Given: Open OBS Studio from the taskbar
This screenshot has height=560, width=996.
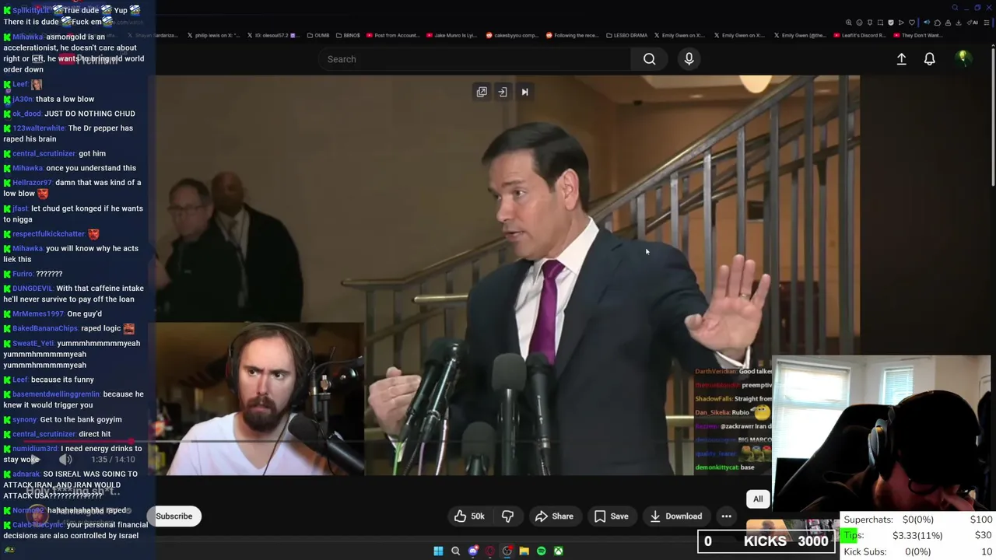Looking at the screenshot, I should click(507, 551).
